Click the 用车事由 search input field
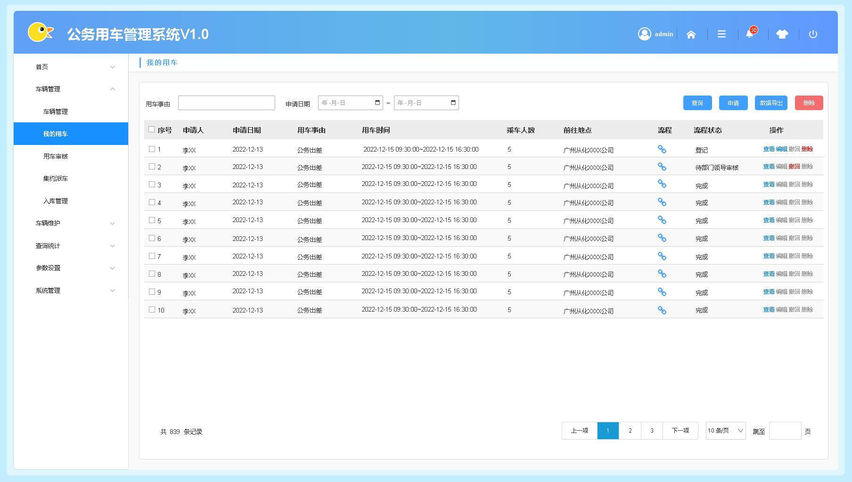The image size is (852, 482). pos(226,103)
